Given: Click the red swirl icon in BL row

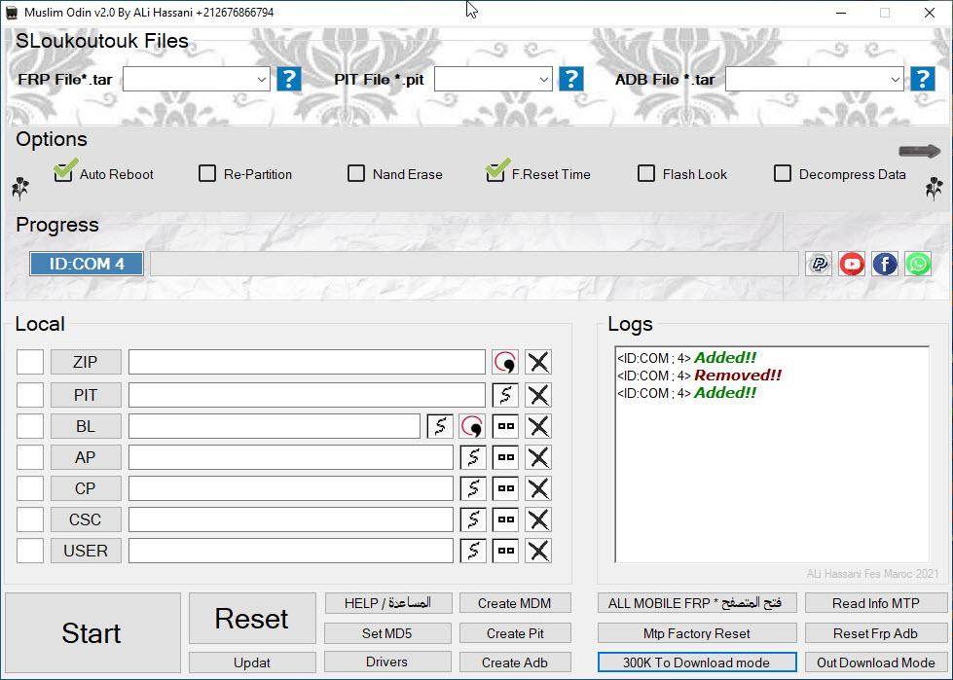Looking at the screenshot, I should point(472,426).
